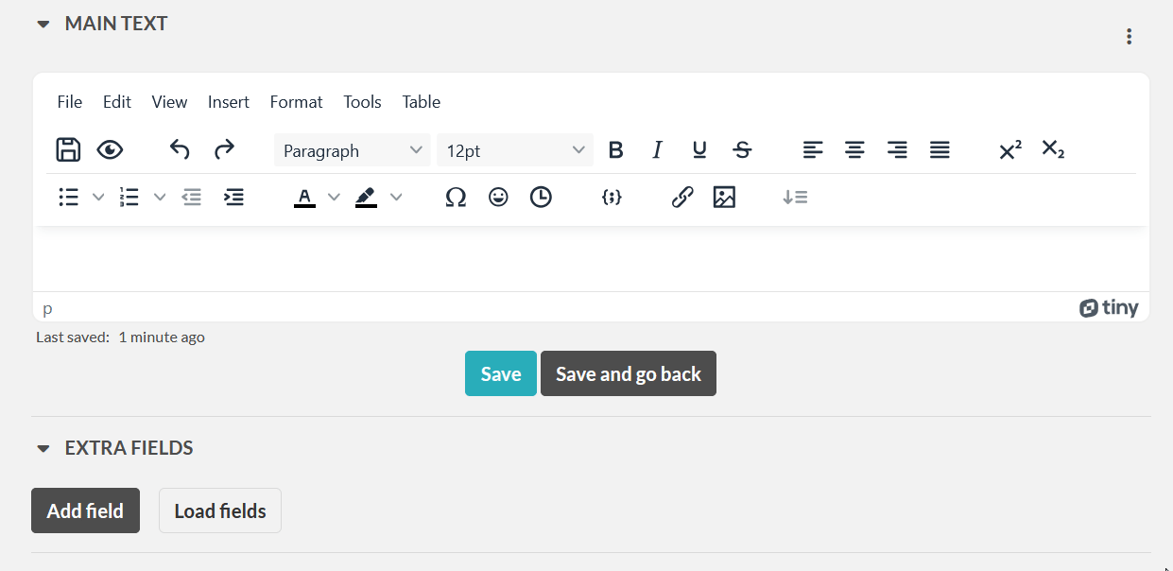Collapse the EXTRA FIELDS section
This screenshot has height=571, width=1173.
pyautogui.click(x=43, y=448)
